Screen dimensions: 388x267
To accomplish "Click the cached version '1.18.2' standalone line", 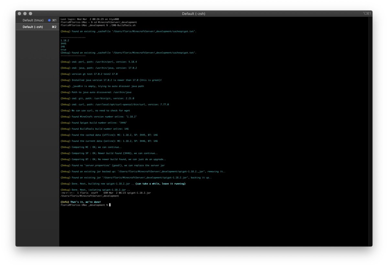I will [65, 40].
